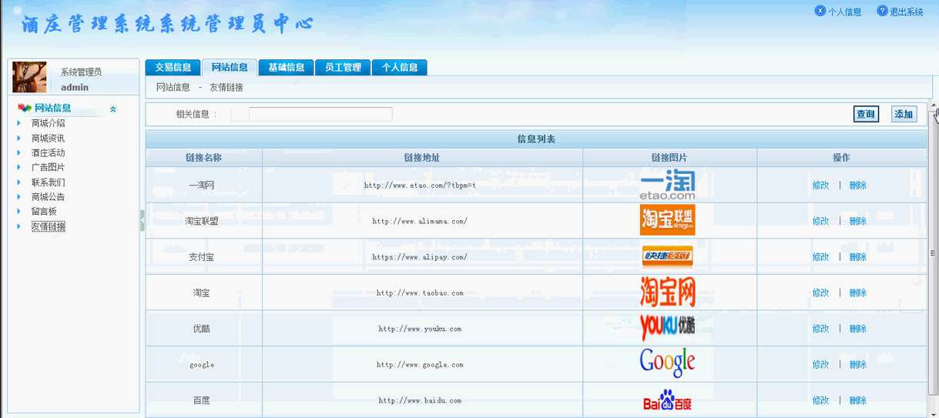The image size is (939, 418).
Task: Click 删除 for 一淘网 row
Action: [x=857, y=186]
